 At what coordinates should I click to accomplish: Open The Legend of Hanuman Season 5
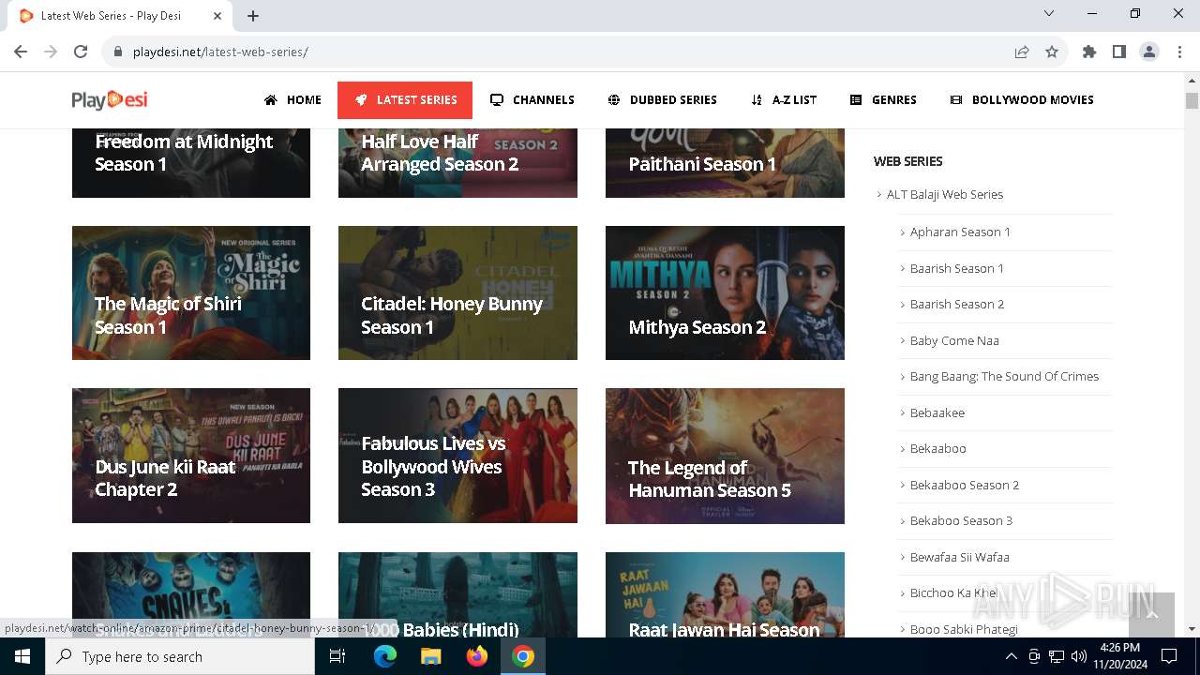[x=725, y=456]
